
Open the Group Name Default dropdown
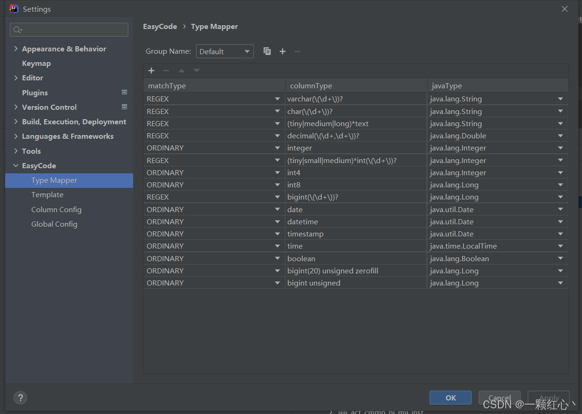click(225, 51)
